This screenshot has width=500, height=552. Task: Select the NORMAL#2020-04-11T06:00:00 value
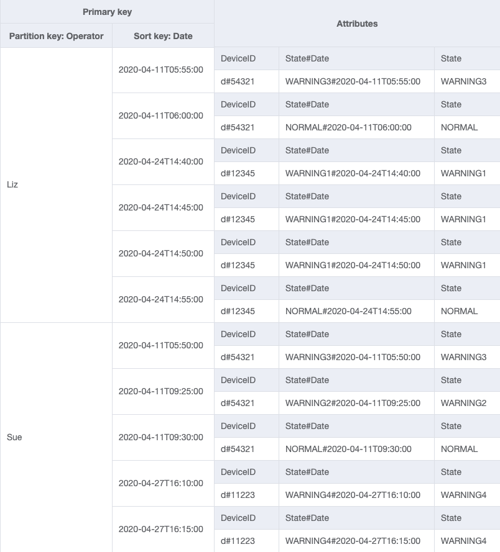tap(348, 127)
